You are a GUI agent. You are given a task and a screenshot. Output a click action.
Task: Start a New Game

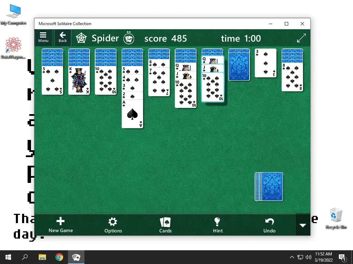click(x=61, y=225)
